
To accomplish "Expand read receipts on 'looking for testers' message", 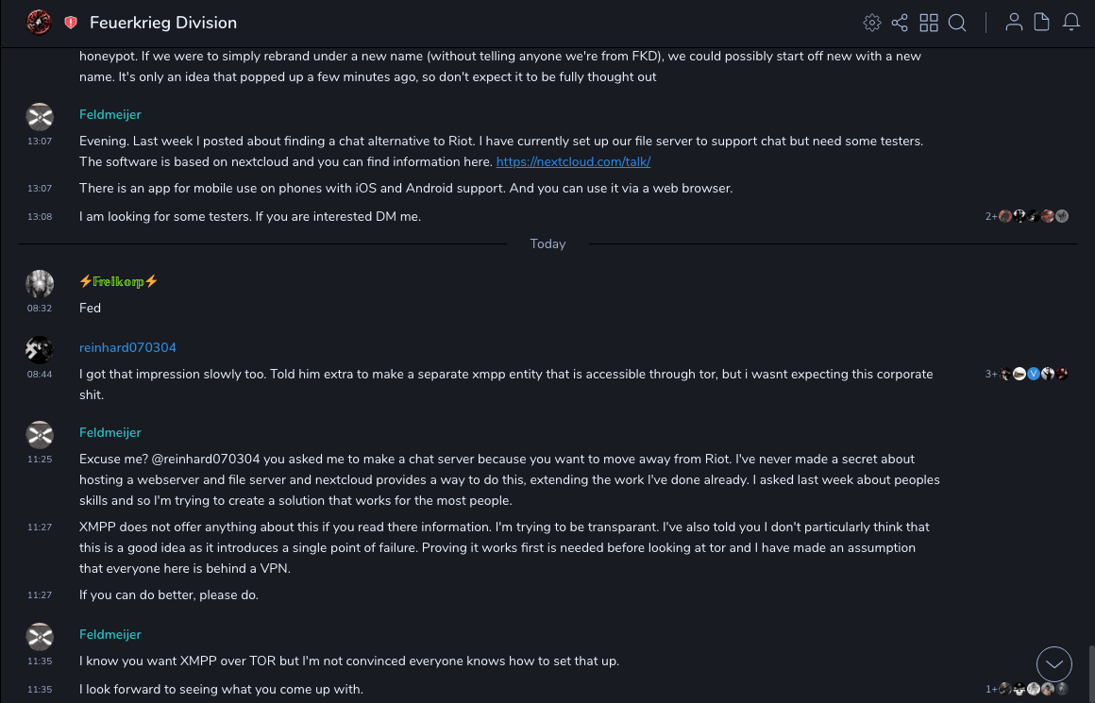I will tap(1027, 216).
